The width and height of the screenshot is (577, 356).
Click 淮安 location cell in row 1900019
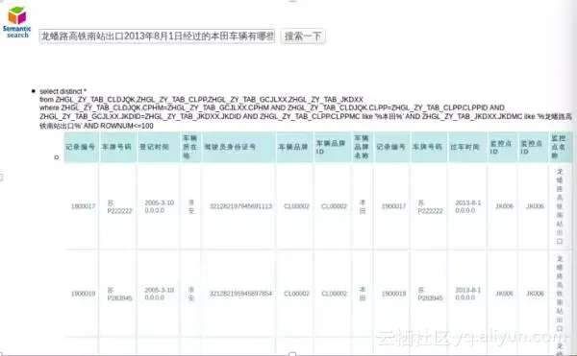[x=191, y=294]
